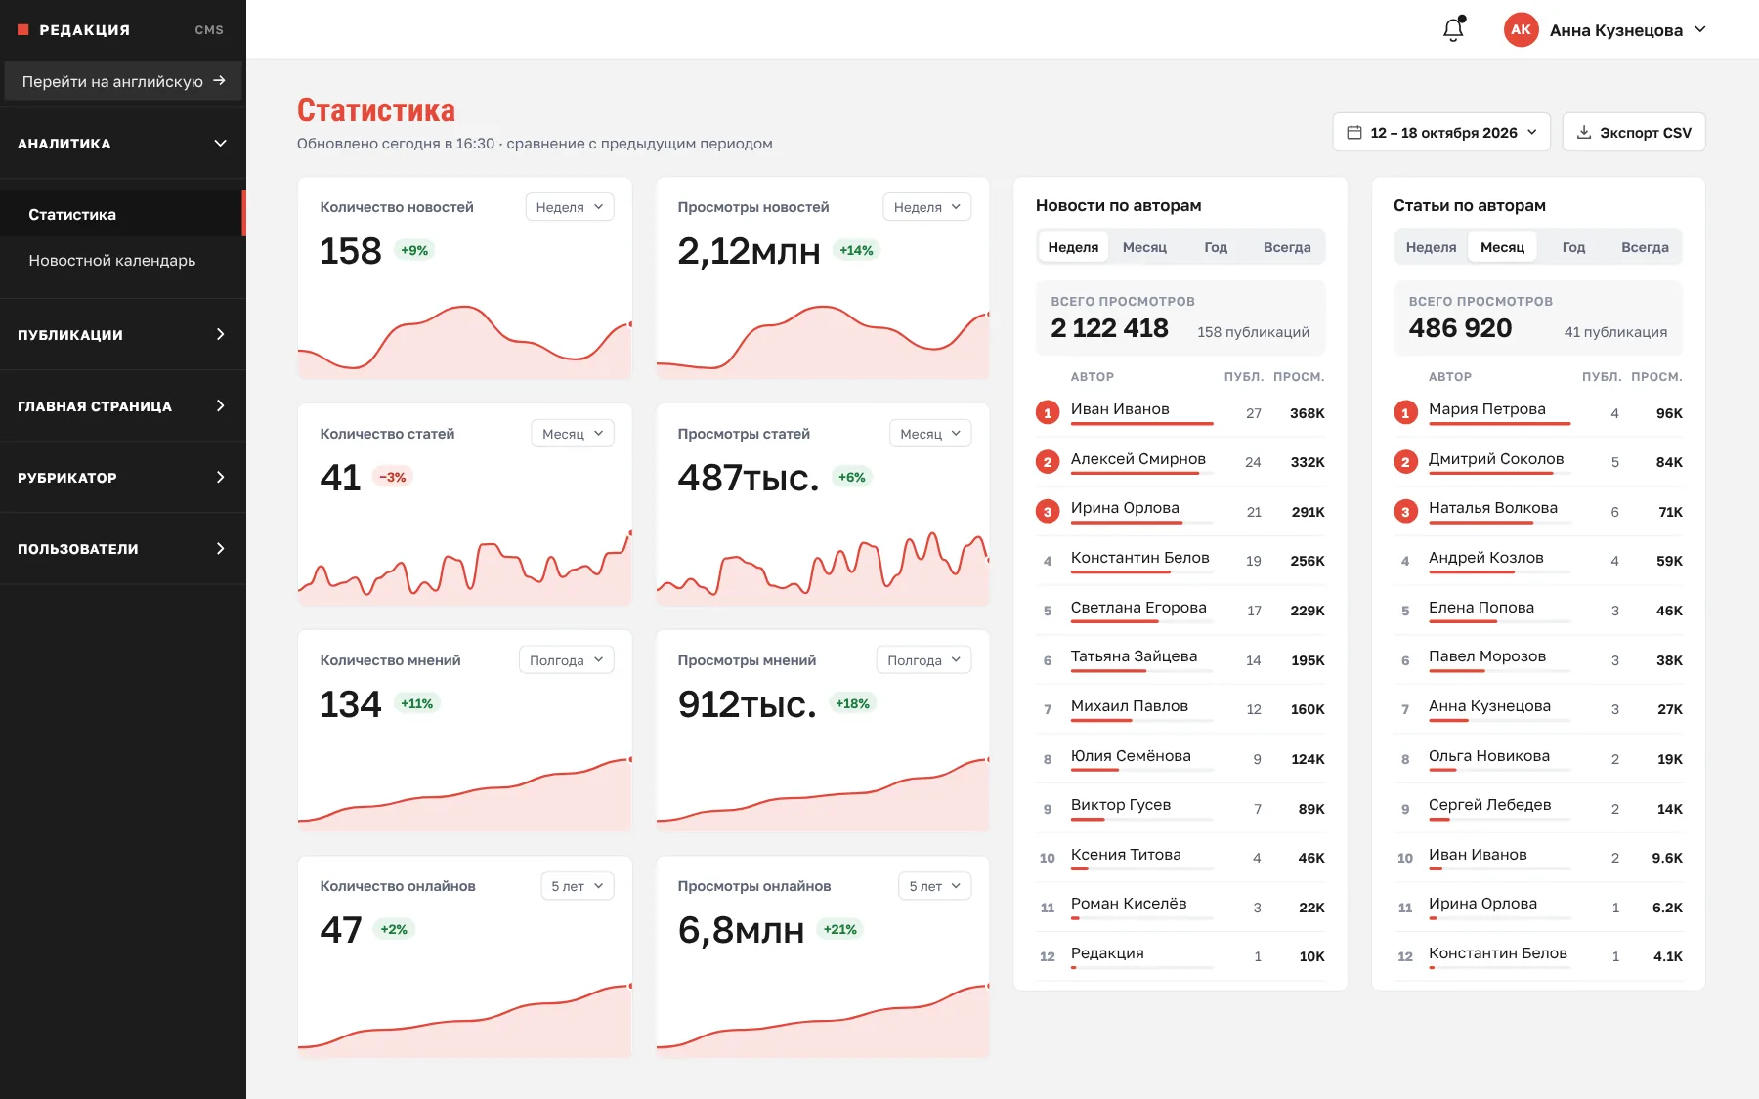Click Редакция row in news authors list

pyautogui.click(x=1180, y=956)
